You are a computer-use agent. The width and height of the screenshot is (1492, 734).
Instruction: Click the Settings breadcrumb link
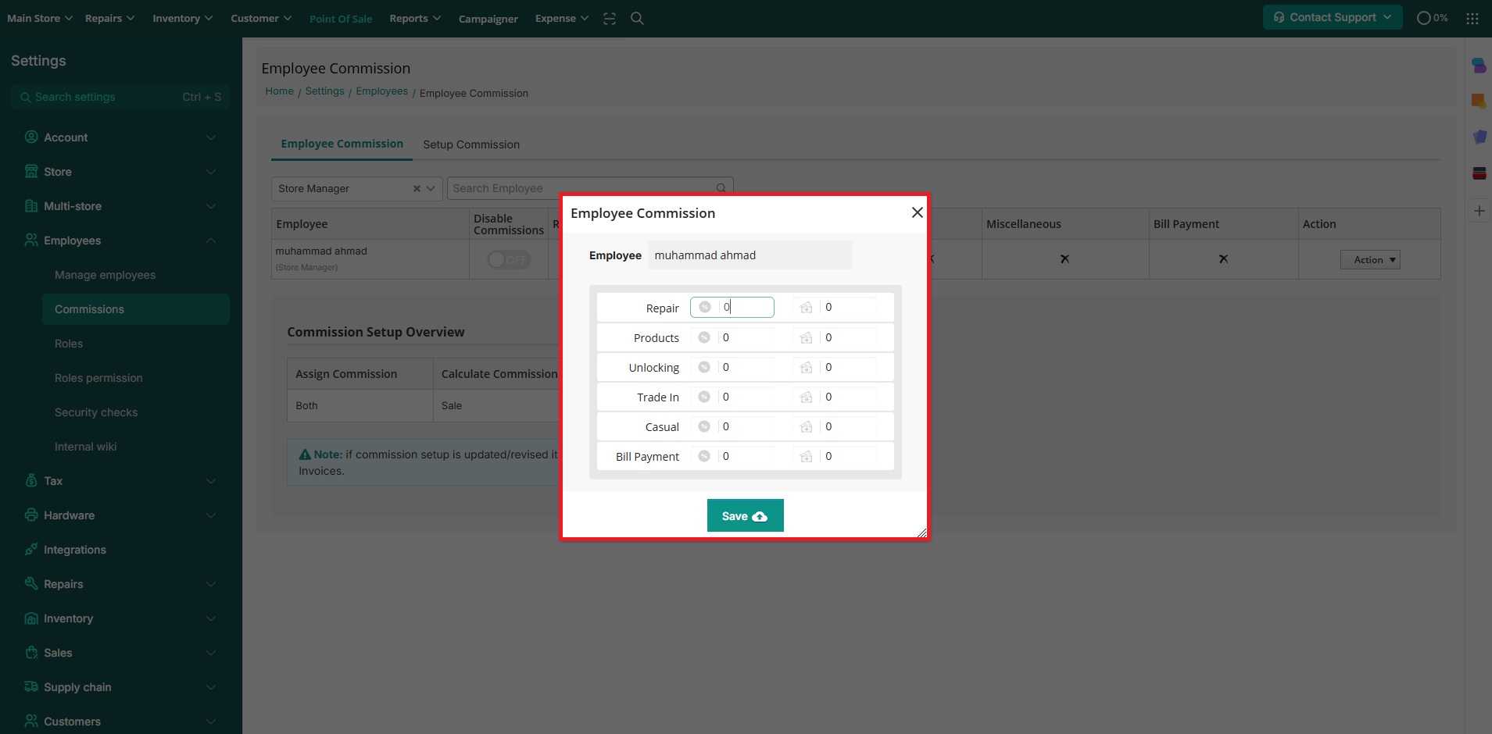pyautogui.click(x=324, y=91)
